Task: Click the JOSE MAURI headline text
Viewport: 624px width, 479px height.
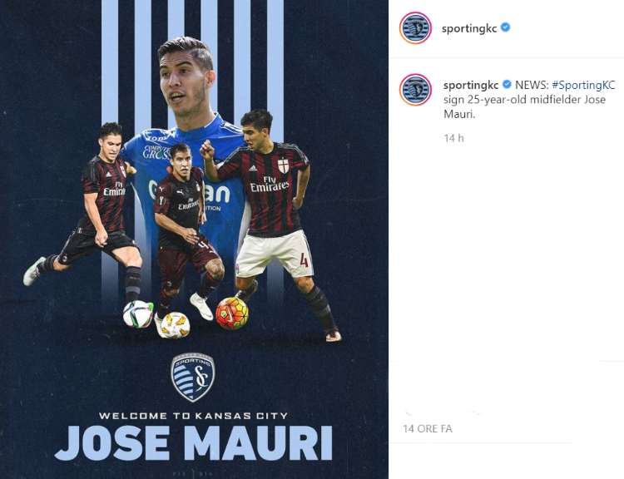Action: tap(193, 443)
